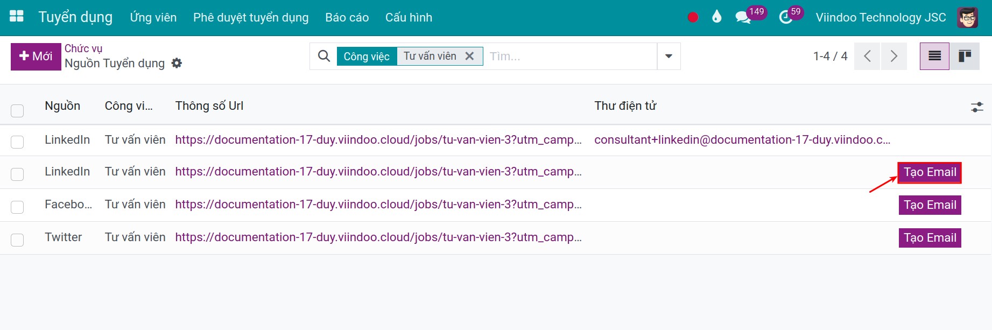Click the Mới new record button

coord(36,57)
